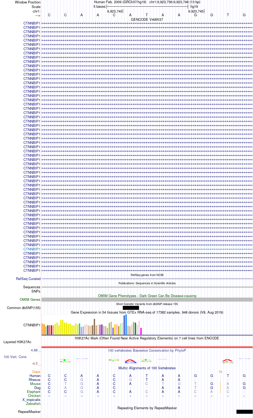The image size is (253, 418).
Task: Click the gray OMIM Genes item bar
Action: [147, 299]
